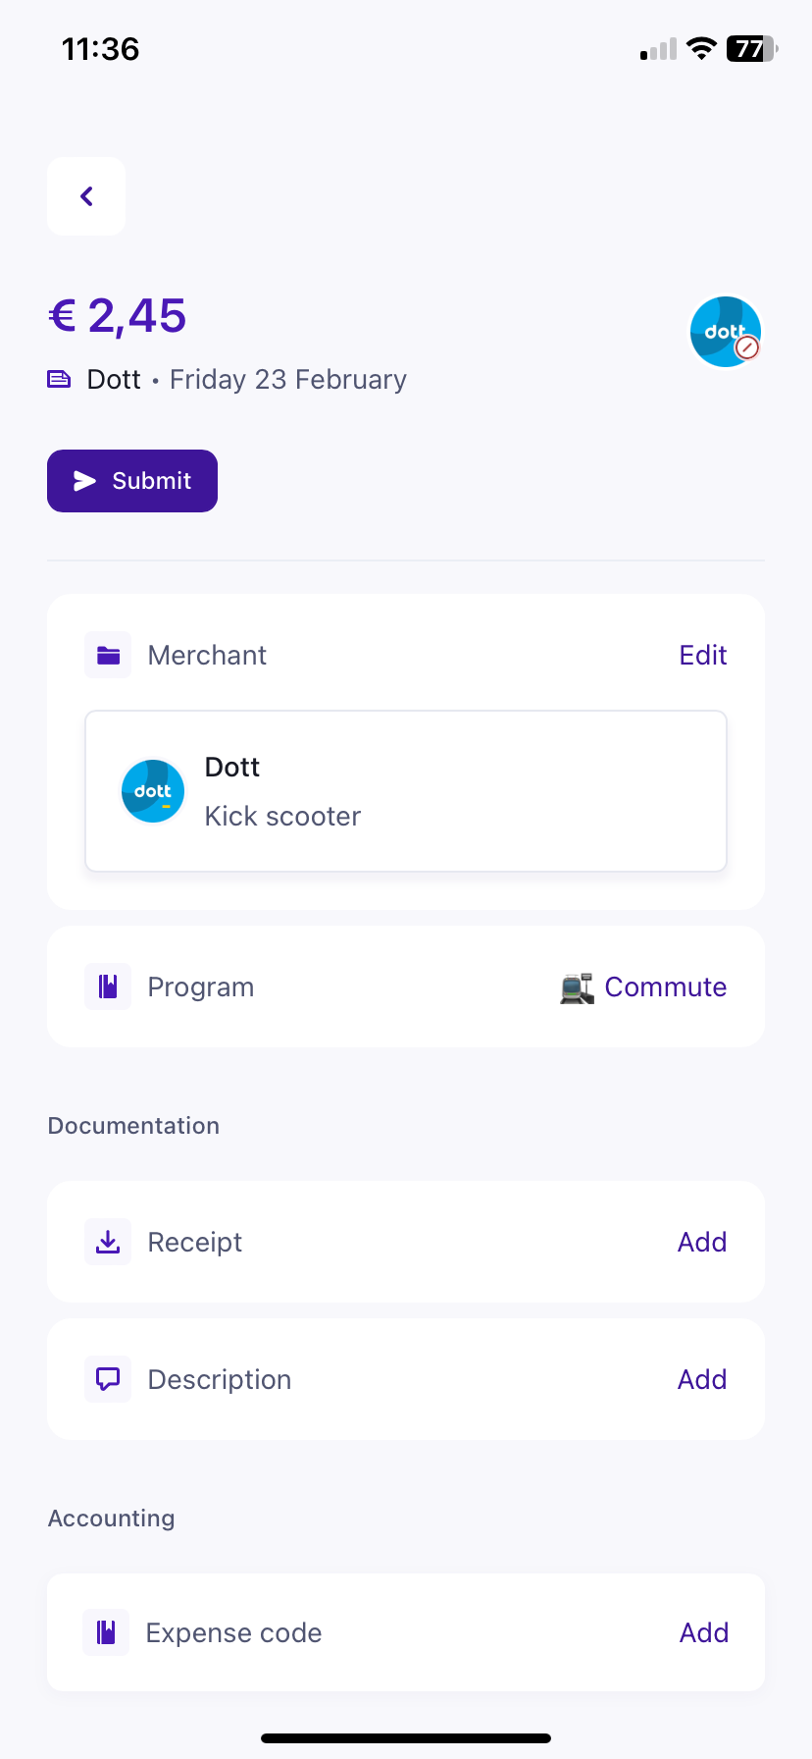Click the receipt icon next to Dott
Screen dimensions: 812x1759
point(59,379)
